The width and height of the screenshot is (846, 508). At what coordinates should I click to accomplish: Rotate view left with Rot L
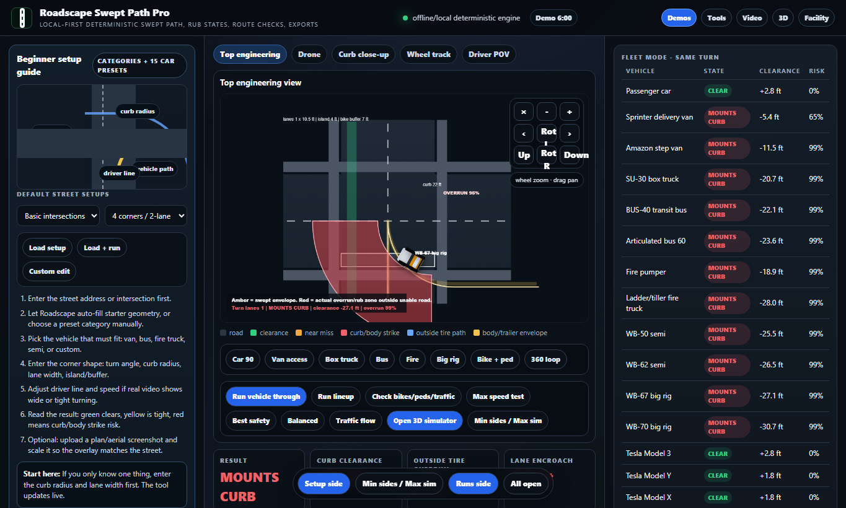[x=547, y=133]
